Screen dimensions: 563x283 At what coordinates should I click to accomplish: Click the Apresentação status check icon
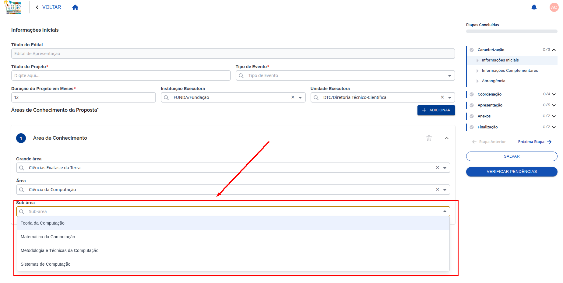472,105
